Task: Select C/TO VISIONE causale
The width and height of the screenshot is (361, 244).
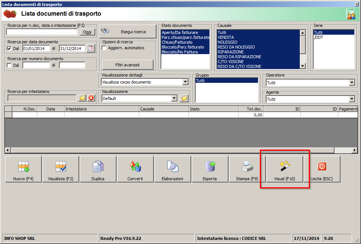Action: 258,62
